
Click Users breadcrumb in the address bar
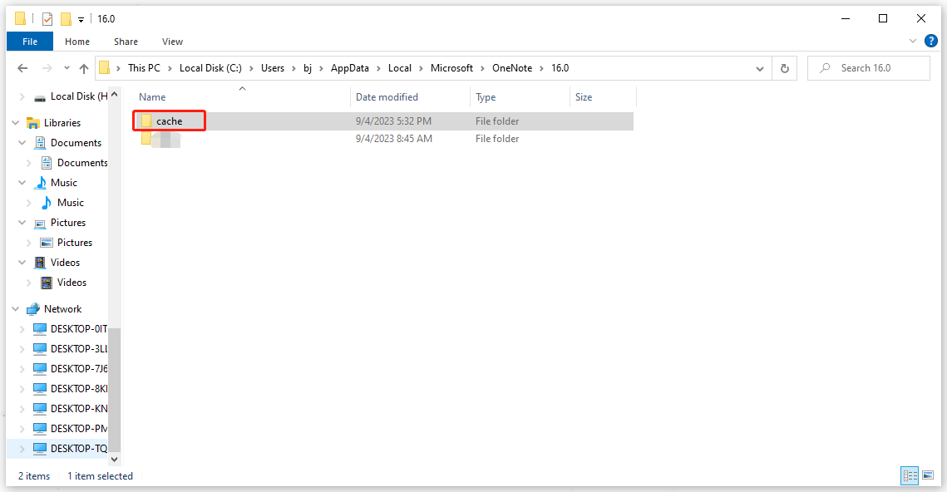pos(273,68)
